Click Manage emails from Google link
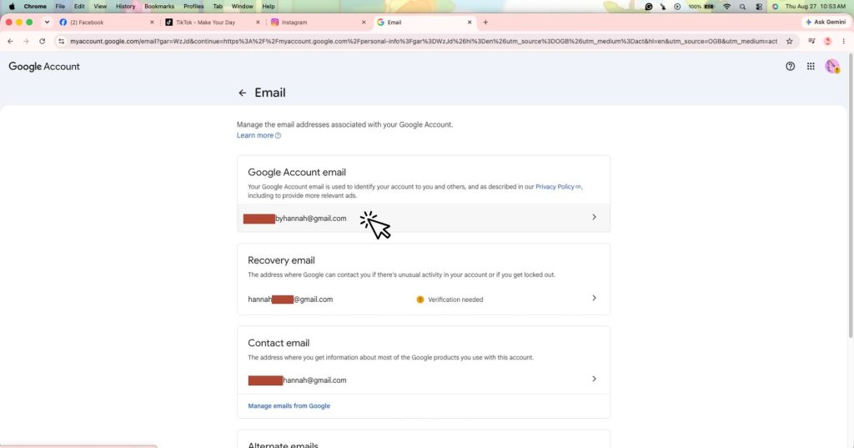This screenshot has width=854, height=448. click(x=289, y=405)
